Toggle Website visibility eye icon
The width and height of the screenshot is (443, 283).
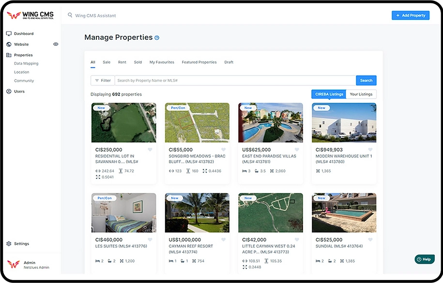point(56,44)
